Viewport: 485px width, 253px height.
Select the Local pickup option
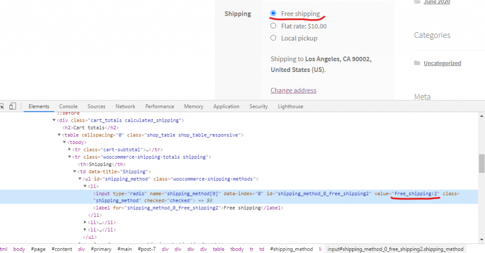[273, 38]
